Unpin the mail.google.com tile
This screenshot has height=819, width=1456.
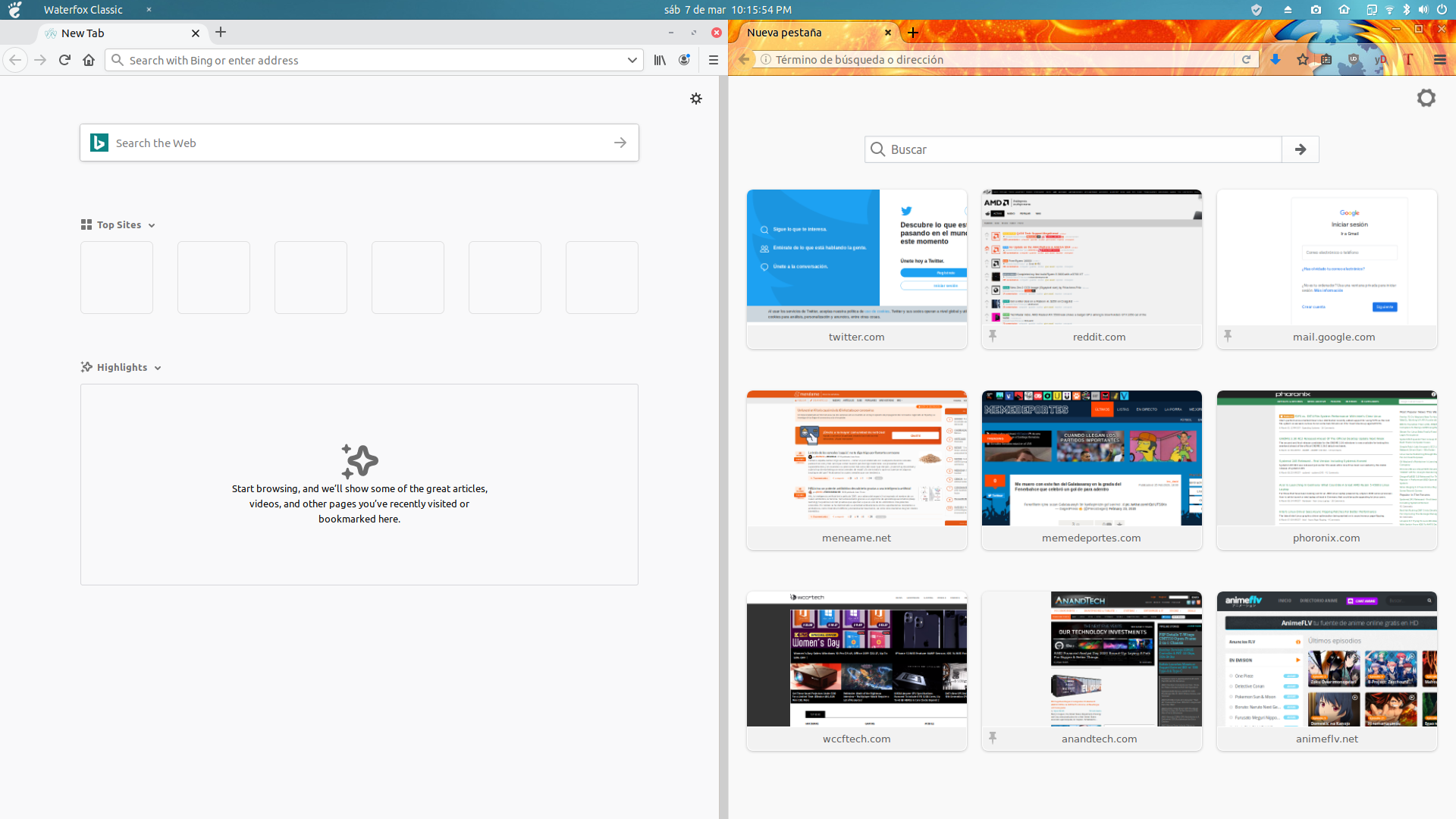click(x=1228, y=335)
